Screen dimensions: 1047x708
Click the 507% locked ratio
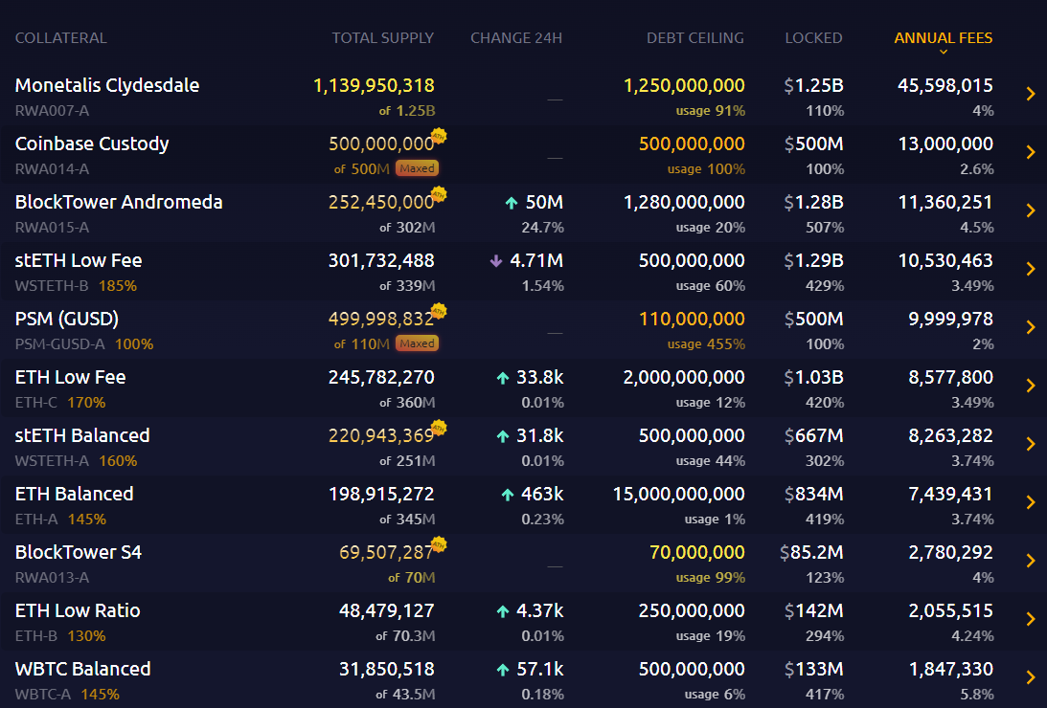point(825,228)
